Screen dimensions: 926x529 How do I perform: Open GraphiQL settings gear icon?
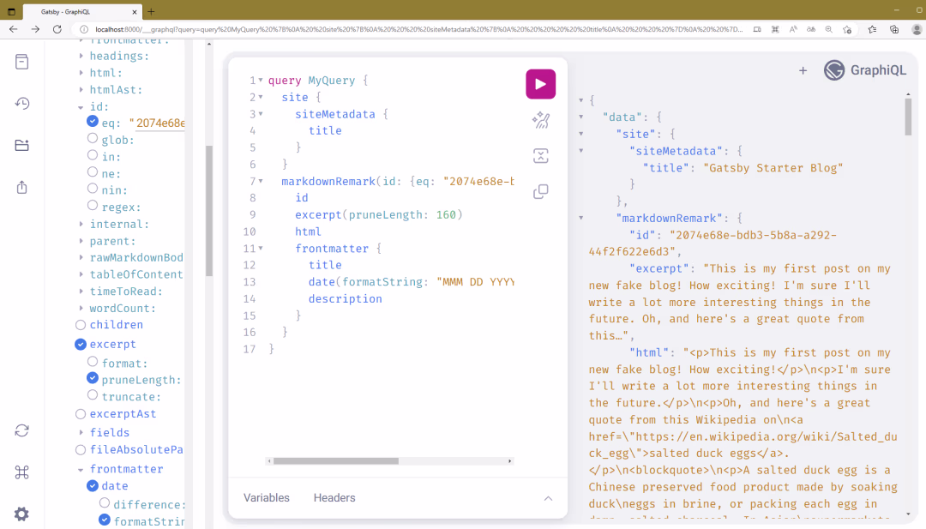pyautogui.click(x=21, y=514)
